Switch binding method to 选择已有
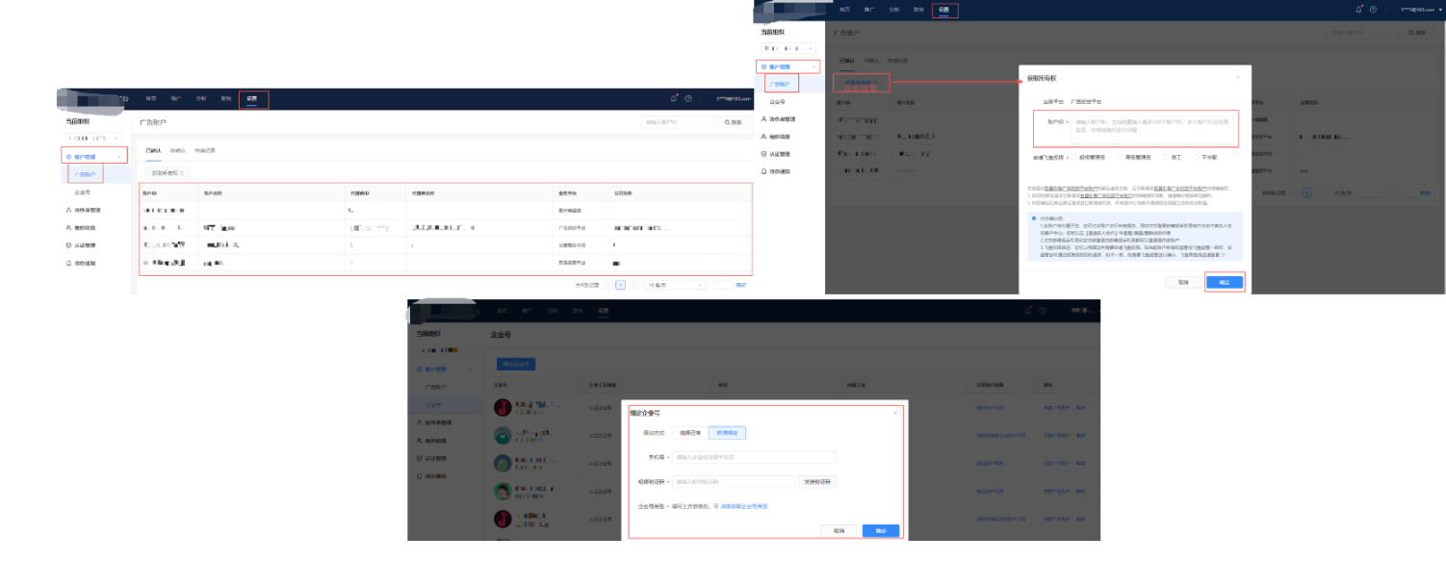 [689, 433]
